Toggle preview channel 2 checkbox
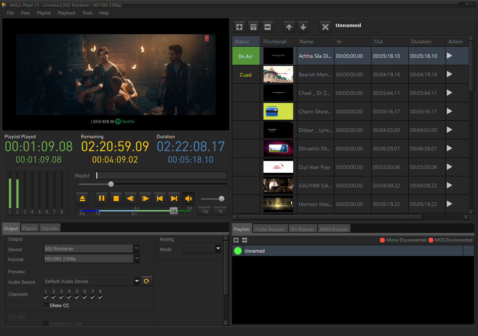 53,297
